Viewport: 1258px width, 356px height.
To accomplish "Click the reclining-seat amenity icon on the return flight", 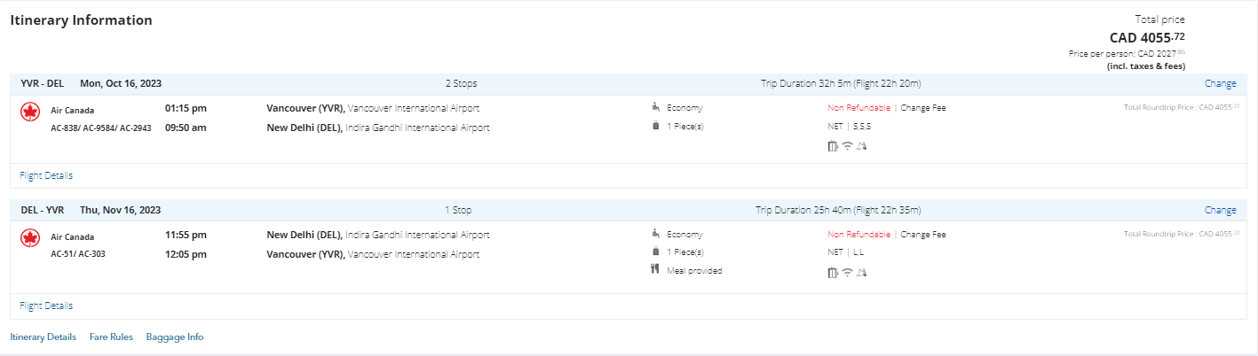I will [x=861, y=273].
